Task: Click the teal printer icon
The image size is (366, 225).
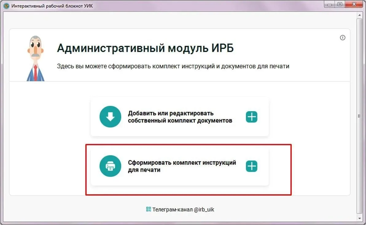Action: pos(110,166)
